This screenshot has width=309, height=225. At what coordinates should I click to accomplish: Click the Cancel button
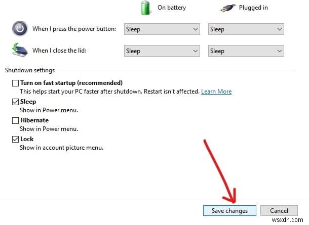tap(279, 210)
